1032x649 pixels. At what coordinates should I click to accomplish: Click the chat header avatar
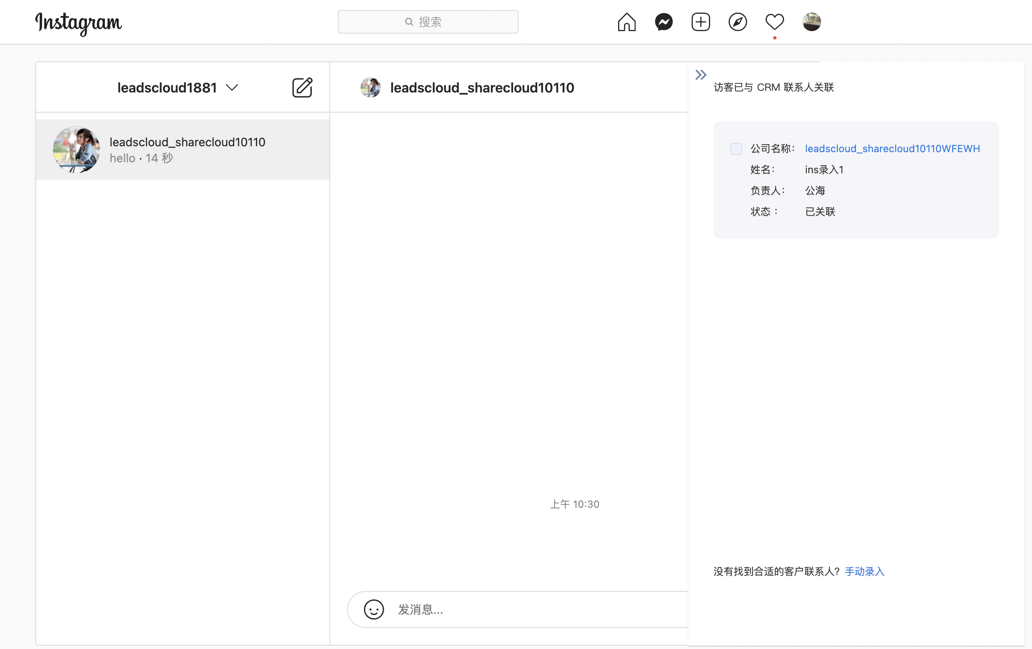(370, 87)
